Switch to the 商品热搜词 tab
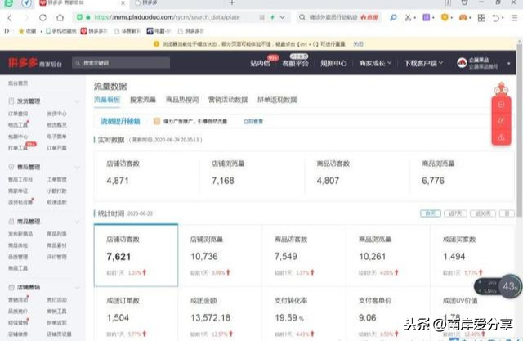Viewport: 523px width, 341px height. 182,100
